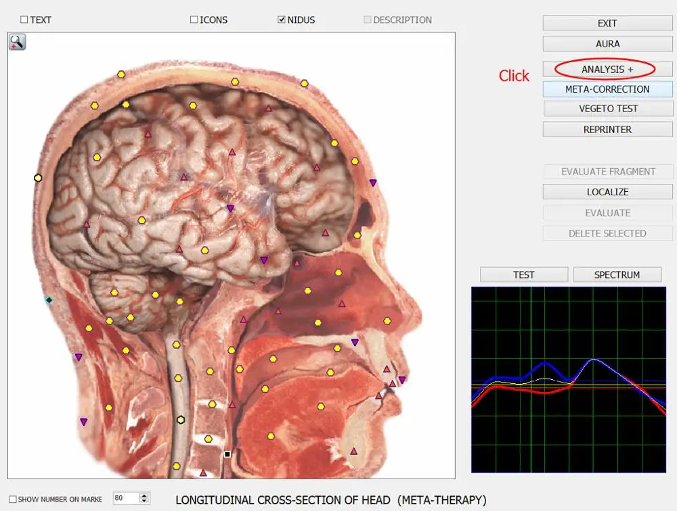Click the EXIT button
This screenshot has width=677, height=511.
pyautogui.click(x=607, y=24)
